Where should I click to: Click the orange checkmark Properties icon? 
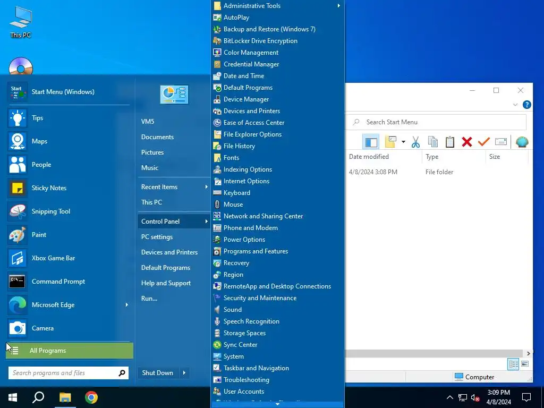(x=483, y=141)
